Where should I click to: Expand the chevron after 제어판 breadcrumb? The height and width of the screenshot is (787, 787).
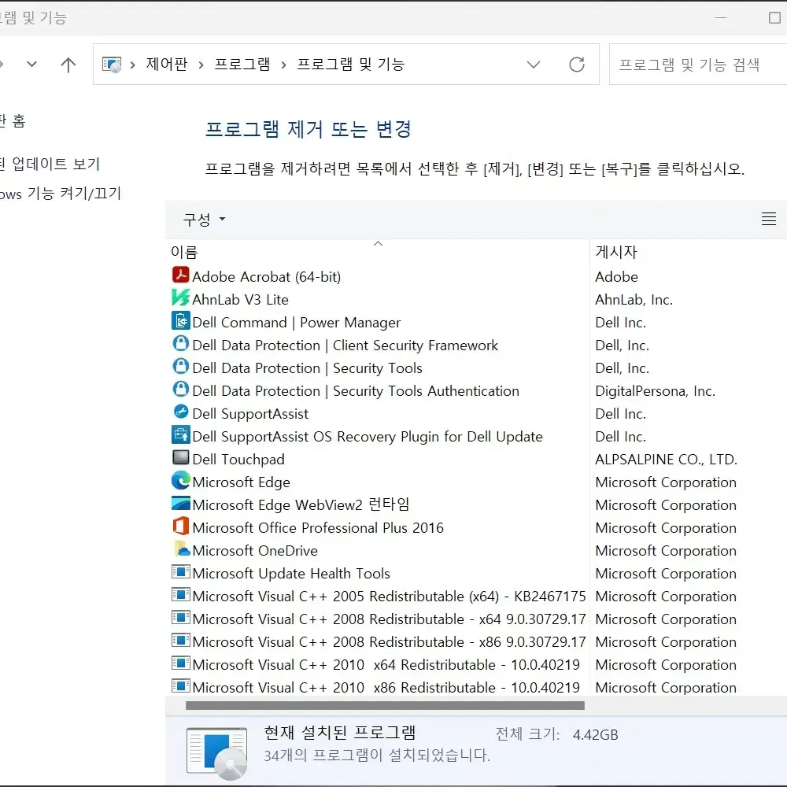[201, 65]
